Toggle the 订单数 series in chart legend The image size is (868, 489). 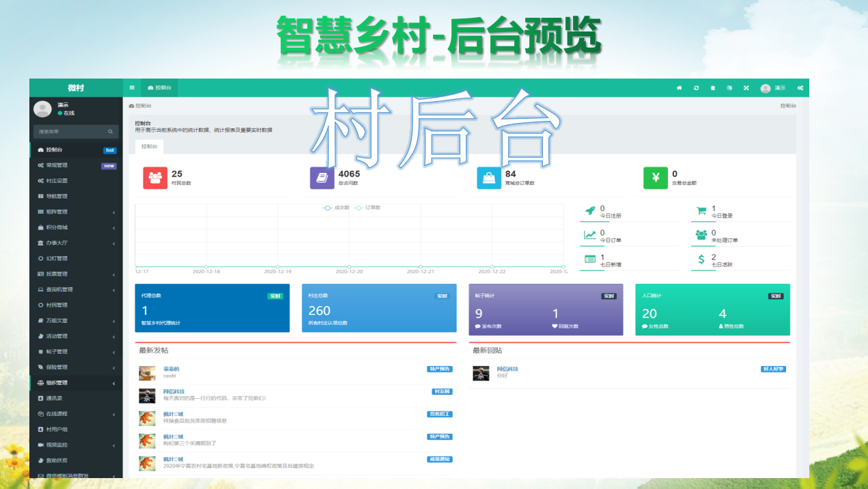point(367,208)
